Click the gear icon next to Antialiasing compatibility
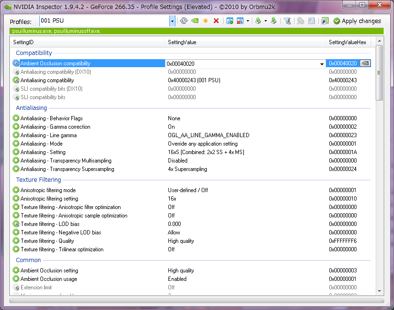Image resolution: width=394 pixels, height=310 pixels. 16,80
